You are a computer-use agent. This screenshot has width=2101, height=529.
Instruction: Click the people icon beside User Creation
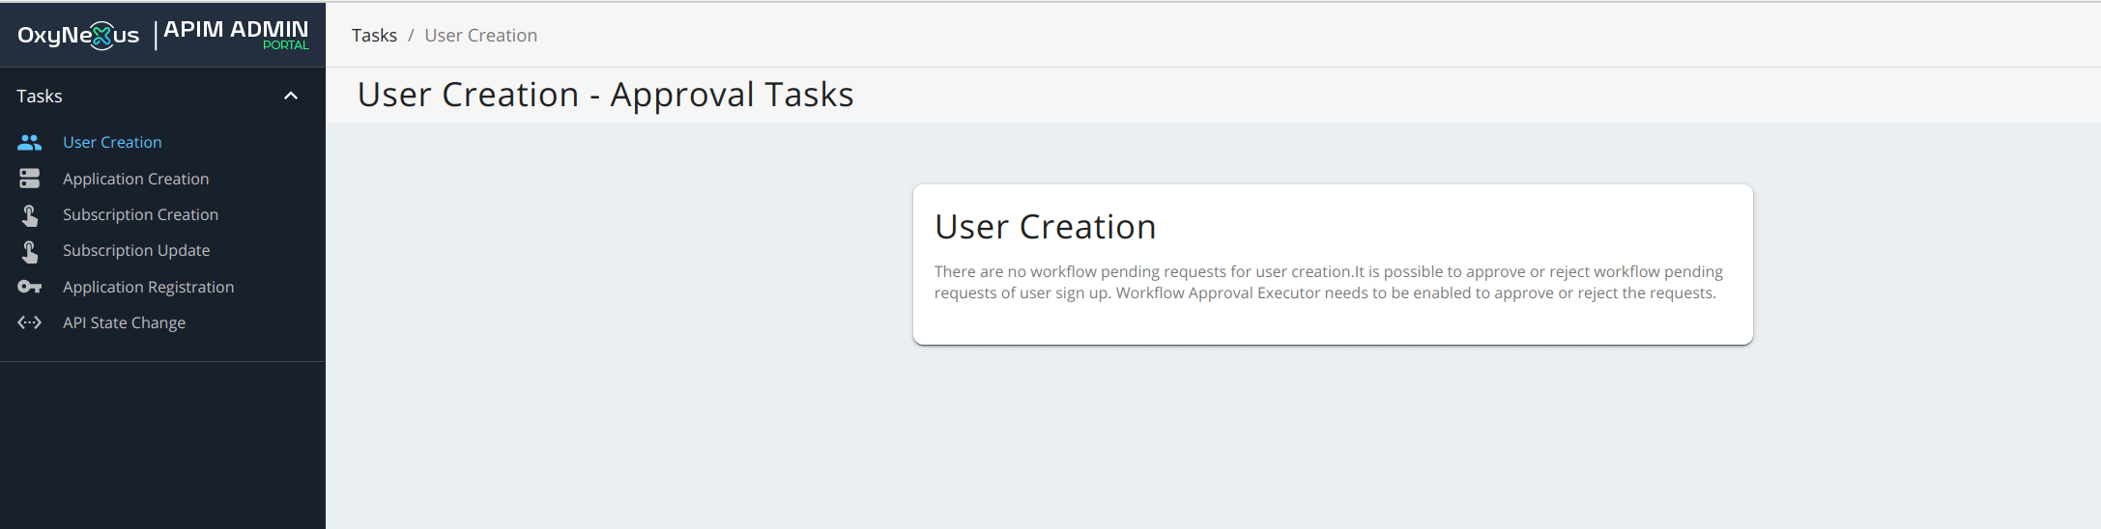(x=30, y=142)
